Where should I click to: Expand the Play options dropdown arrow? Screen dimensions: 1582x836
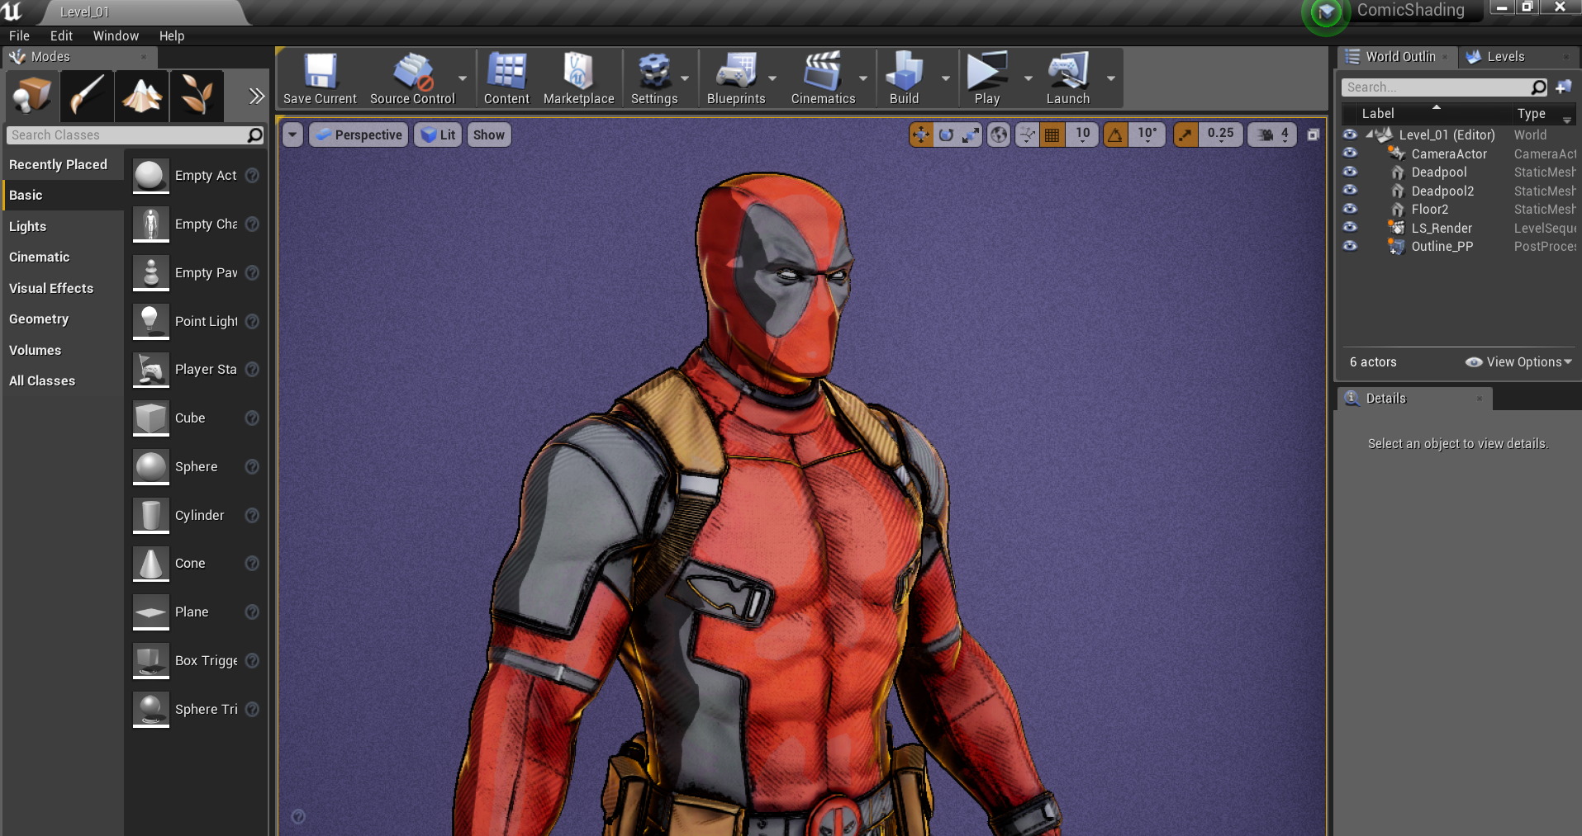pos(1029,78)
